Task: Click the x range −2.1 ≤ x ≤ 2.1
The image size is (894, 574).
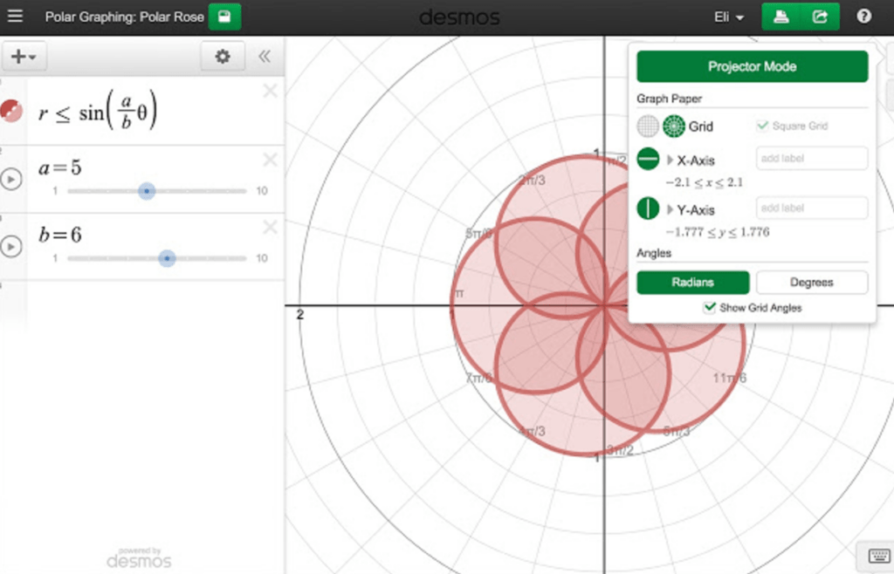Action: click(705, 182)
